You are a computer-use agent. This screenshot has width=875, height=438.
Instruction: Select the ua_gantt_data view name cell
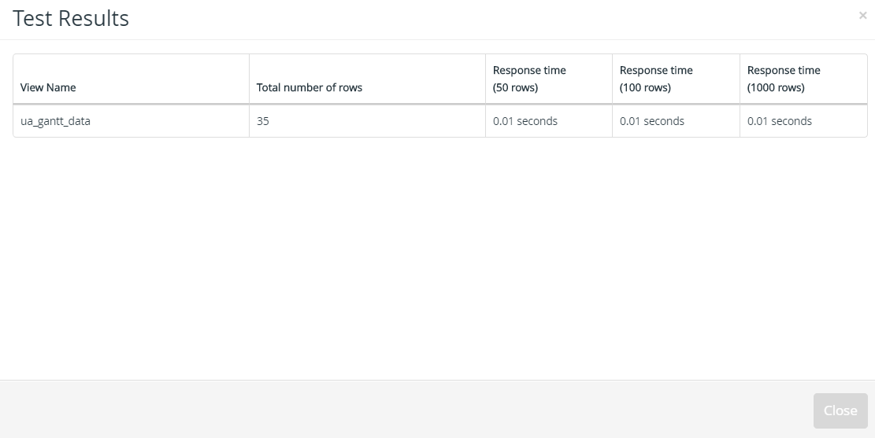(55, 121)
